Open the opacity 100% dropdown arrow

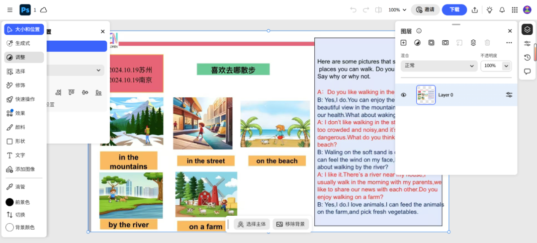click(x=506, y=66)
